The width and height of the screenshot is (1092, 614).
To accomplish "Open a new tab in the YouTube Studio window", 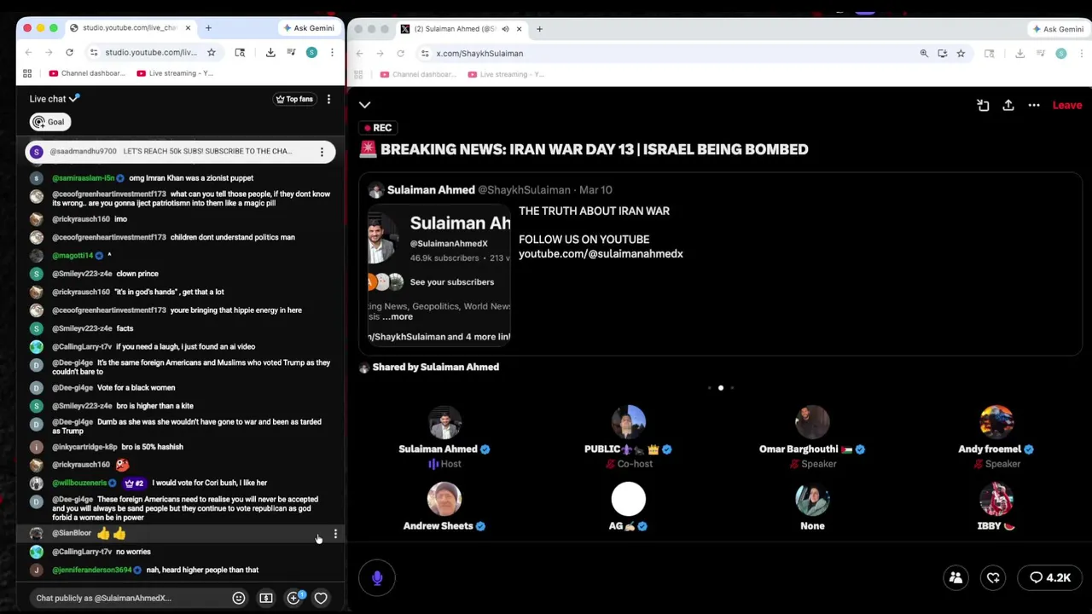I will (x=208, y=28).
